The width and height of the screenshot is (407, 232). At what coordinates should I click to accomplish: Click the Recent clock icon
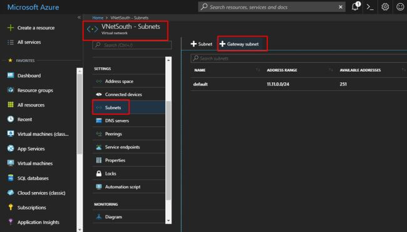[11, 119]
